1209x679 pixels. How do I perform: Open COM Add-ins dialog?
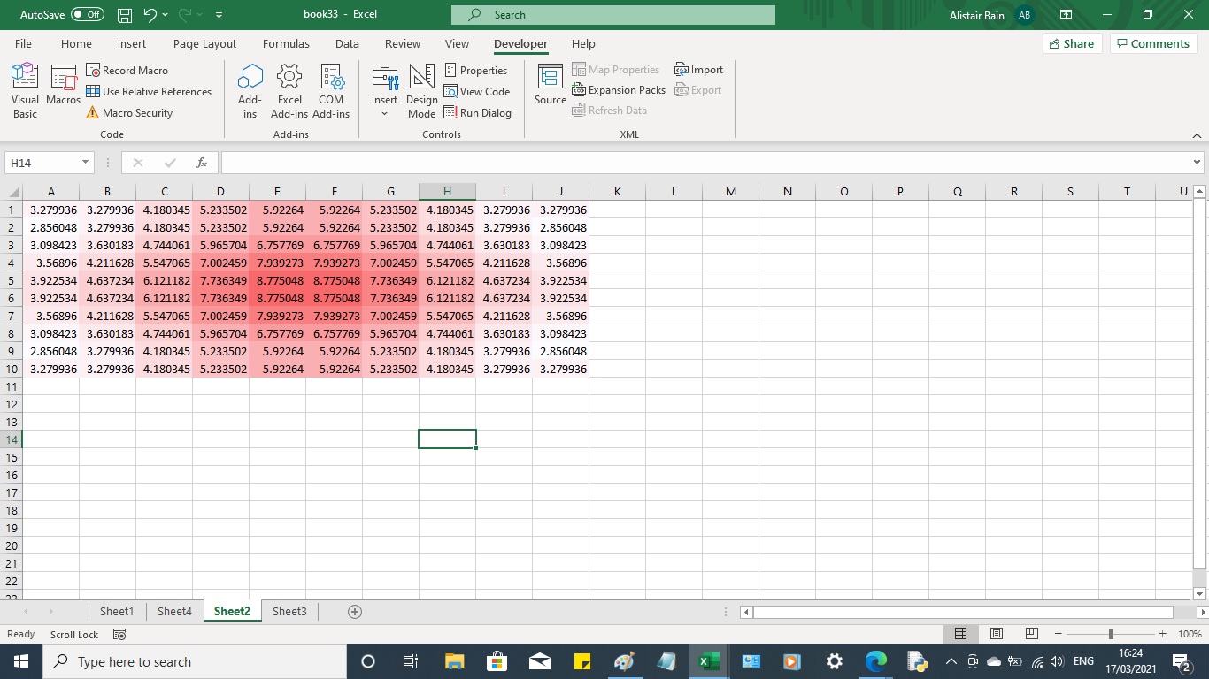click(x=331, y=91)
